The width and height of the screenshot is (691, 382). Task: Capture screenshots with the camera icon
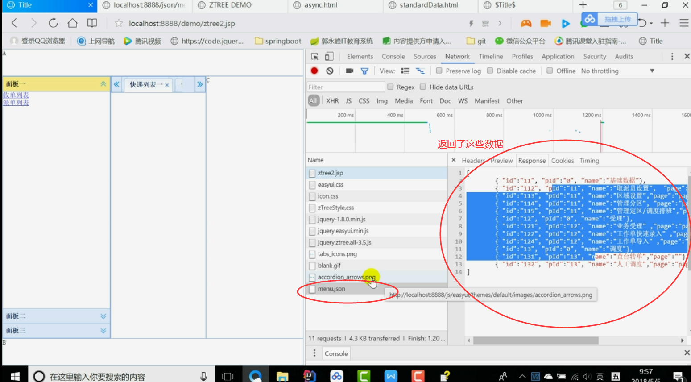(x=350, y=71)
